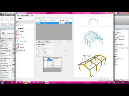Select the Purlins structure icon
This screenshot has width=129, height=96.
[18, 44]
